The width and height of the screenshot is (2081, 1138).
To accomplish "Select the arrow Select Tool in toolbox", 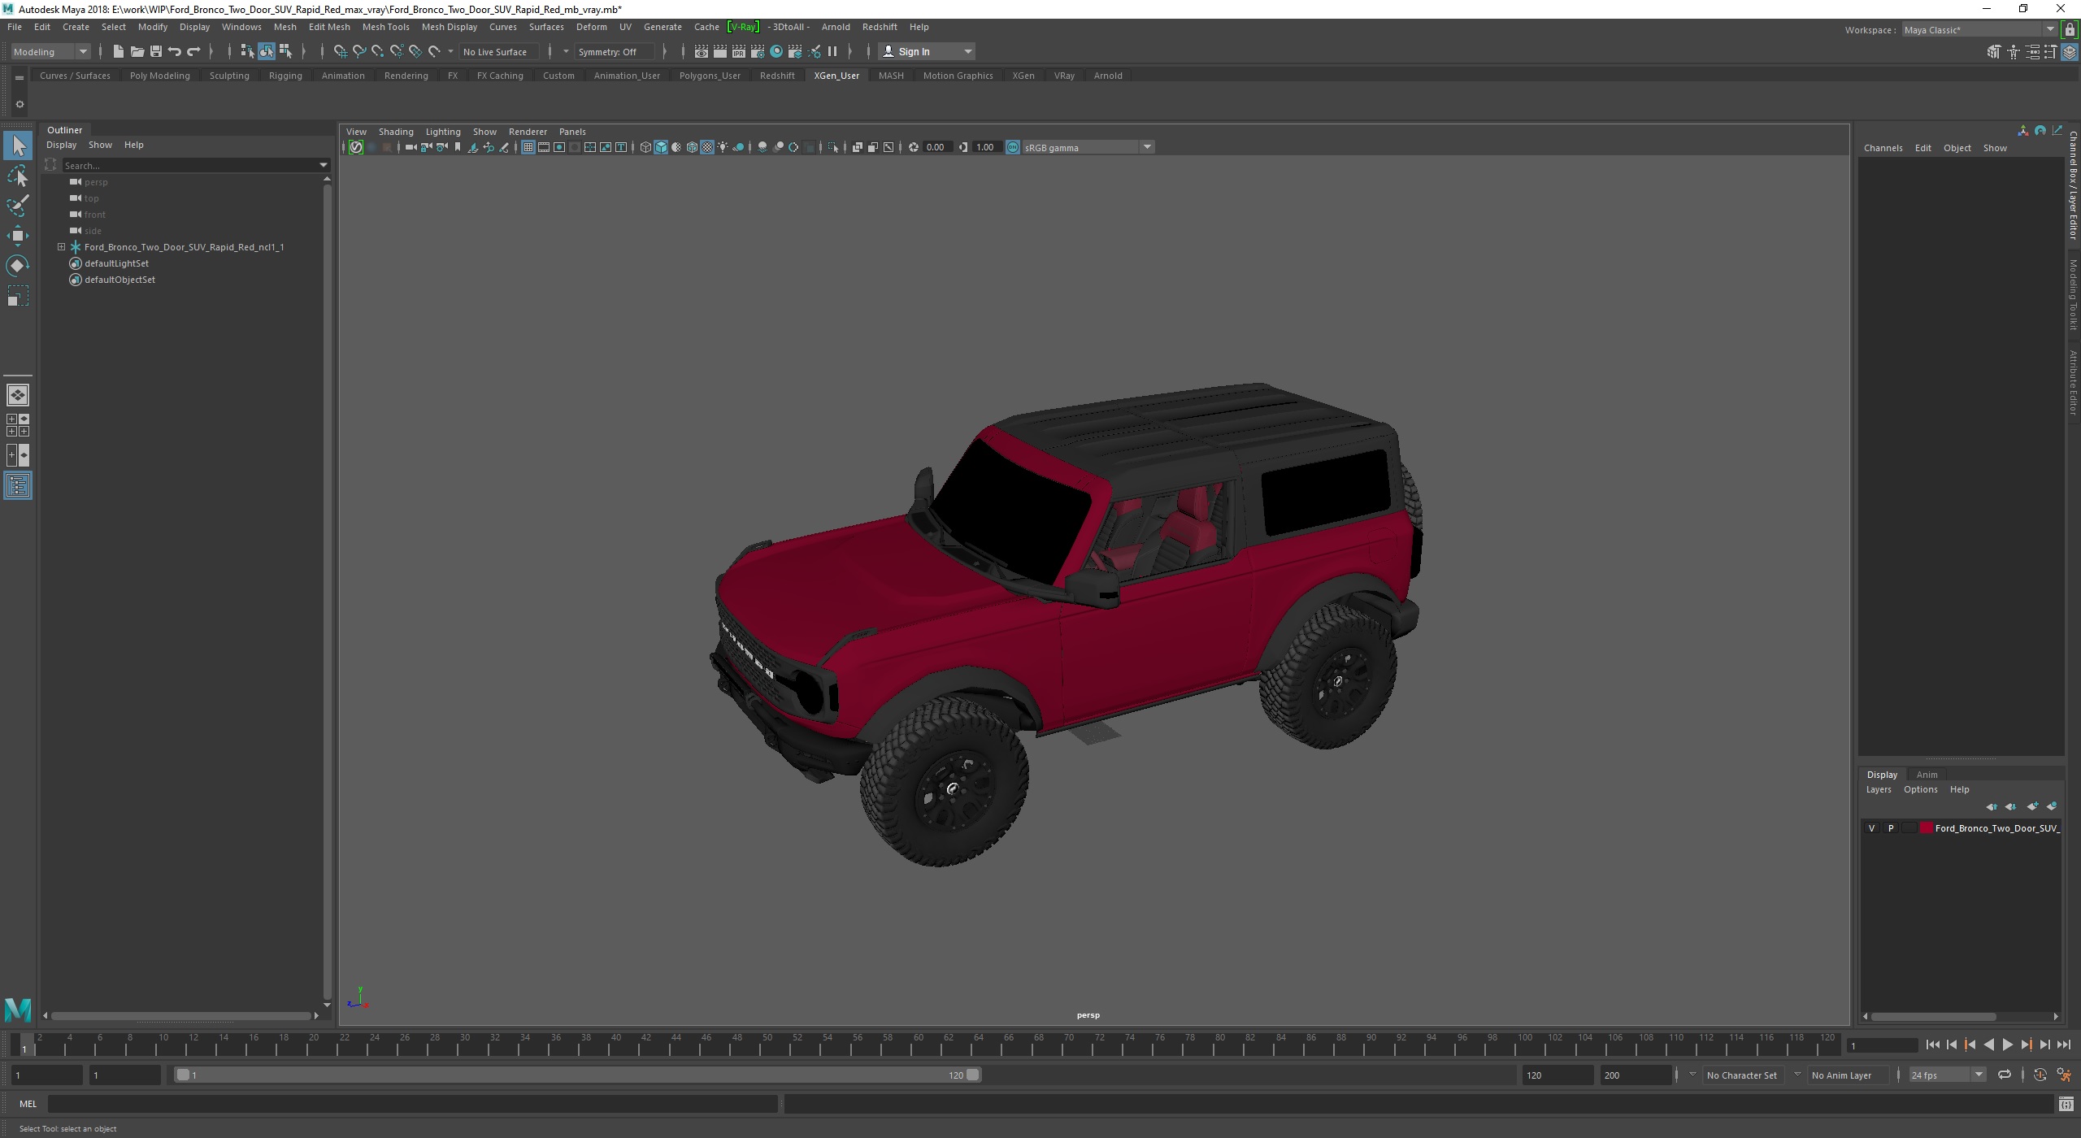I will click(x=18, y=146).
